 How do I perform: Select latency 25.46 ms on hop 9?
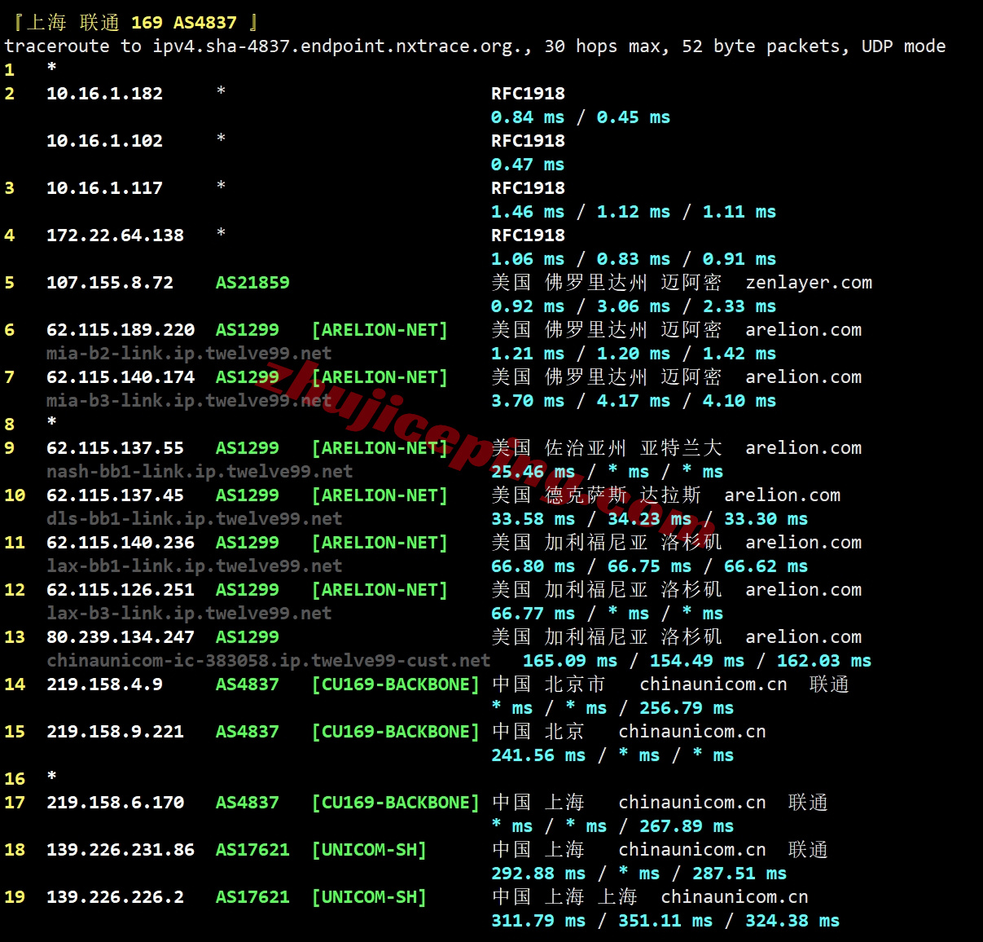pos(533,472)
